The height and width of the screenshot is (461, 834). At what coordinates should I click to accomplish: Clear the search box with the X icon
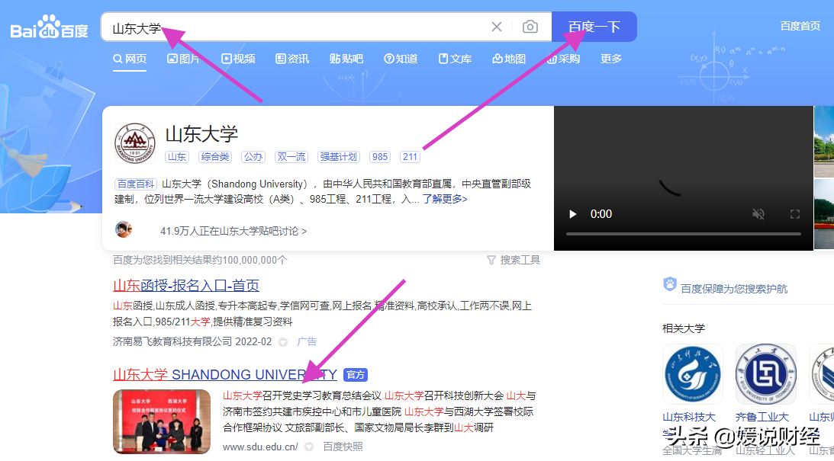coord(496,27)
